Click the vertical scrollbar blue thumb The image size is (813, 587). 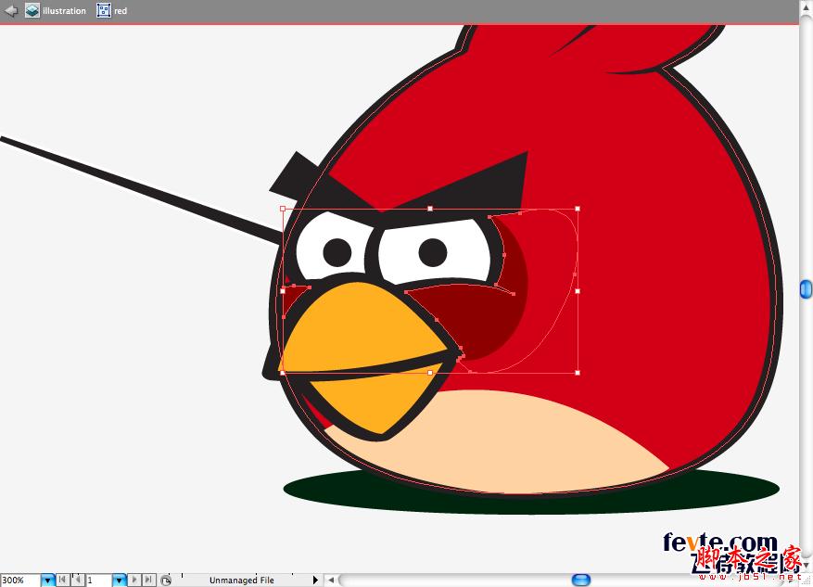tap(806, 289)
